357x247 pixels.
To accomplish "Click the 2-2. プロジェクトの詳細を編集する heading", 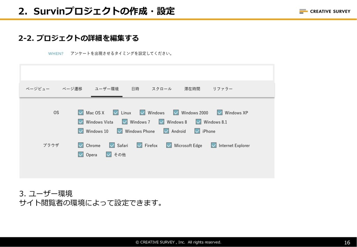I will (x=78, y=38).
